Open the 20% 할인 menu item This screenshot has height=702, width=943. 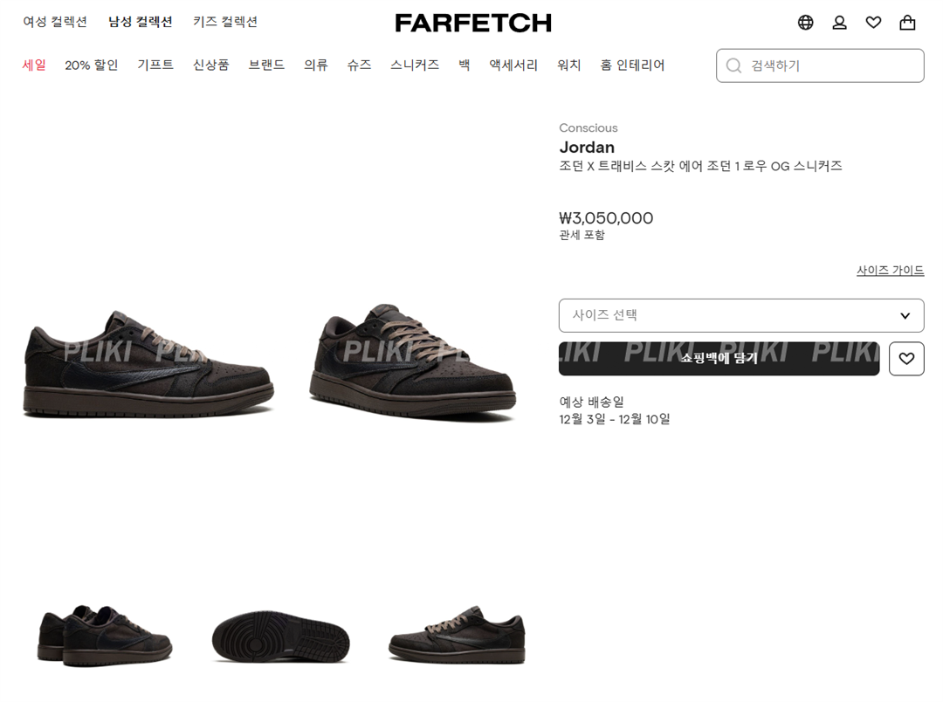click(x=92, y=65)
